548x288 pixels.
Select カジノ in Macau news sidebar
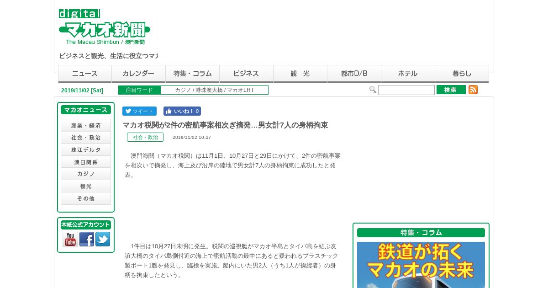click(x=86, y=174)
